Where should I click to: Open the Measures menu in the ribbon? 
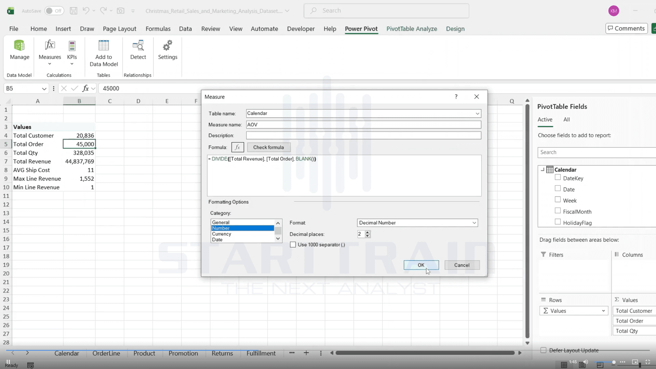(50, 53)
